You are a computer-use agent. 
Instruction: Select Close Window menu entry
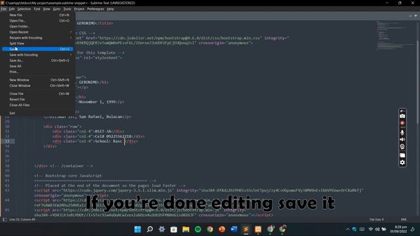(37, 86)
